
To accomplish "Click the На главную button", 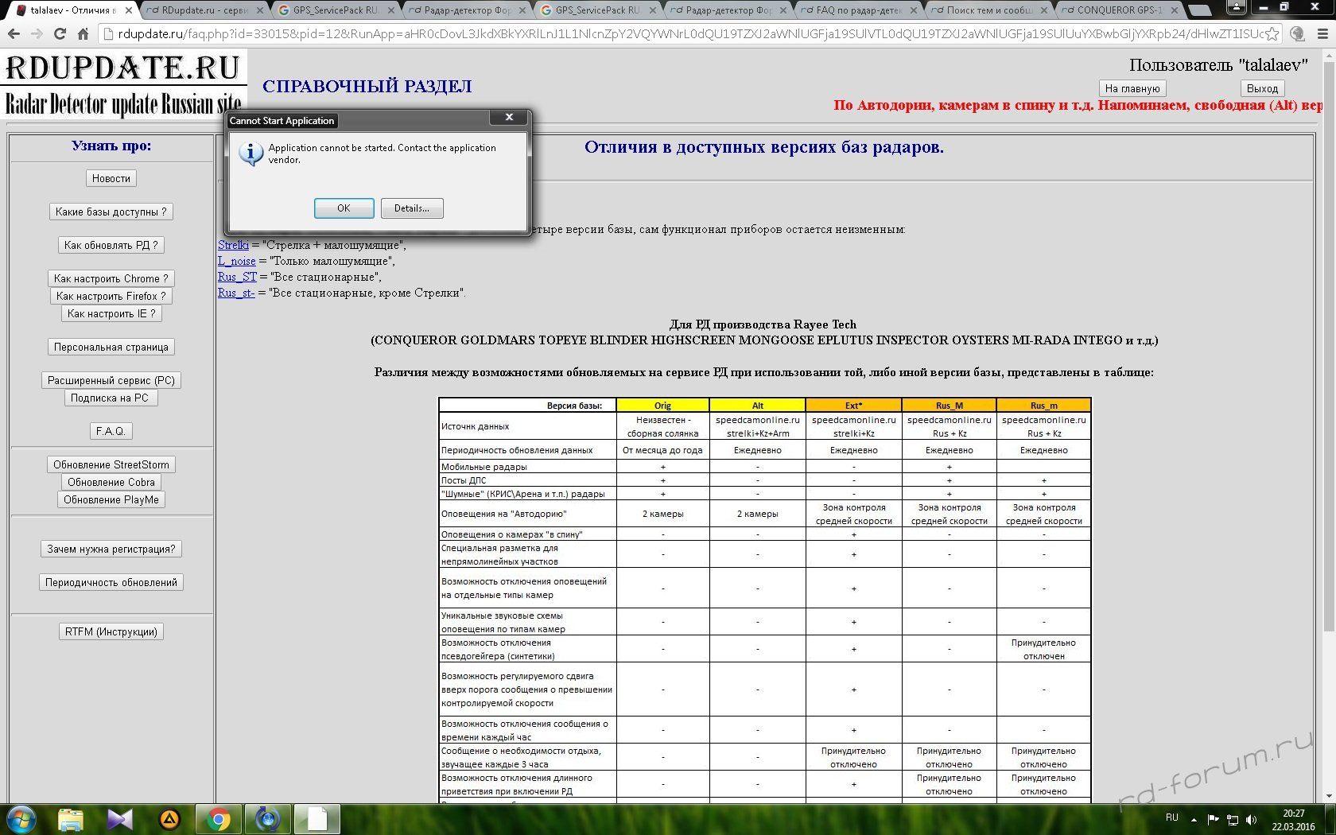I will coord(1132,88).
